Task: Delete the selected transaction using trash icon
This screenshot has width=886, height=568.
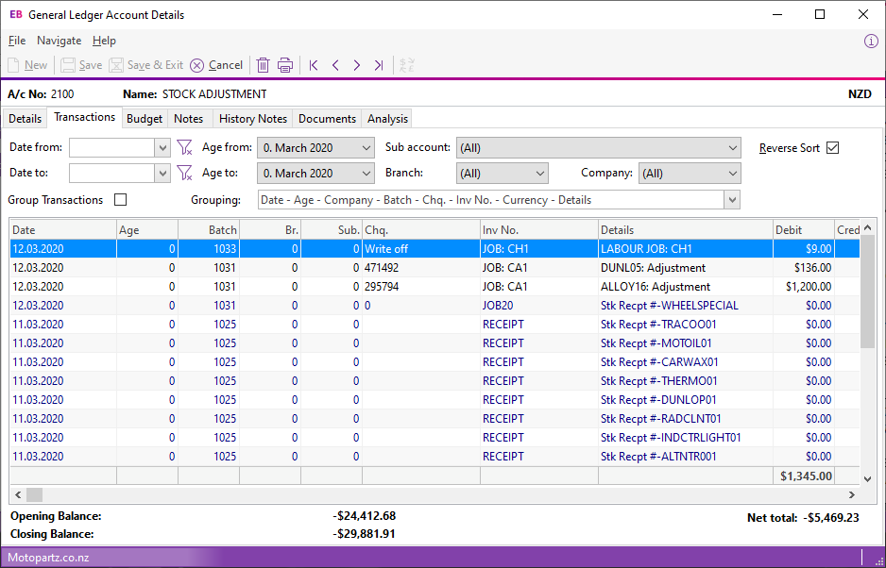Action: tap(264, 65)
